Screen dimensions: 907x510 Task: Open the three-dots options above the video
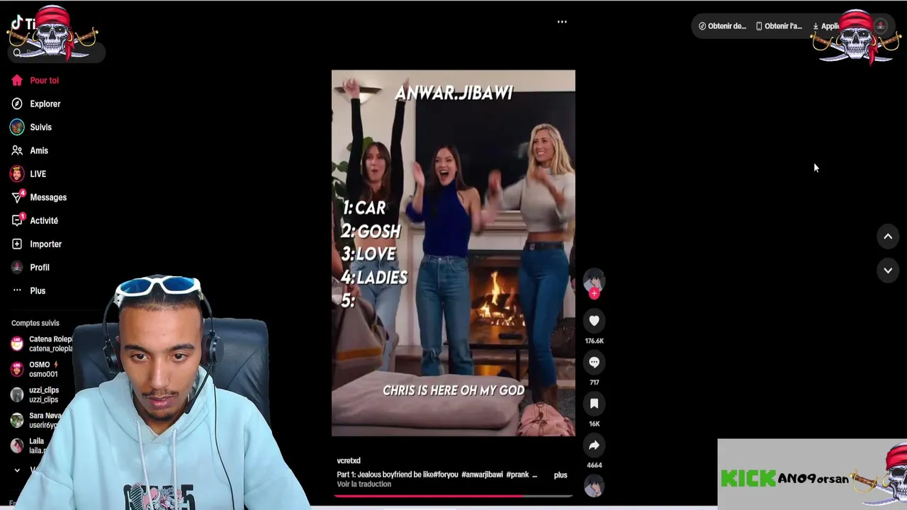tap(562, 22)
